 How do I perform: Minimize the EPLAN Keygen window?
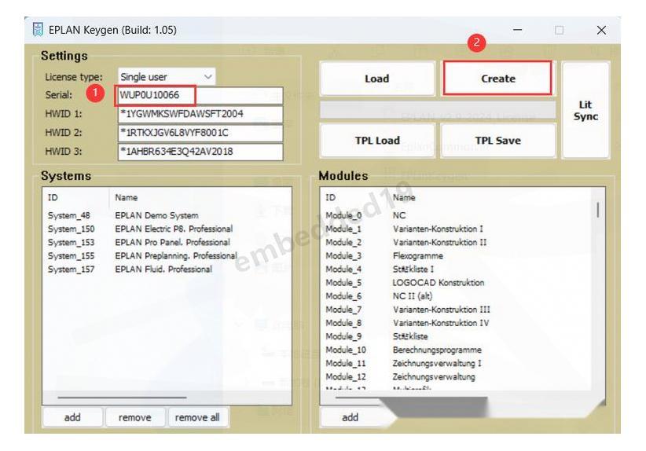click(518, 30)
